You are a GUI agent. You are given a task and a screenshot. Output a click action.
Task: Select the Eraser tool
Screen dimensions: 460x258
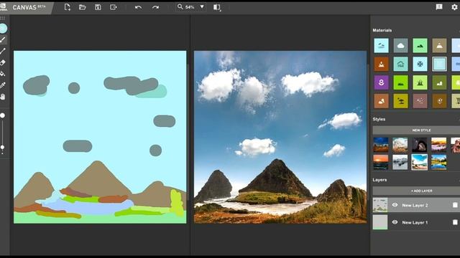[x=3, y=62]
